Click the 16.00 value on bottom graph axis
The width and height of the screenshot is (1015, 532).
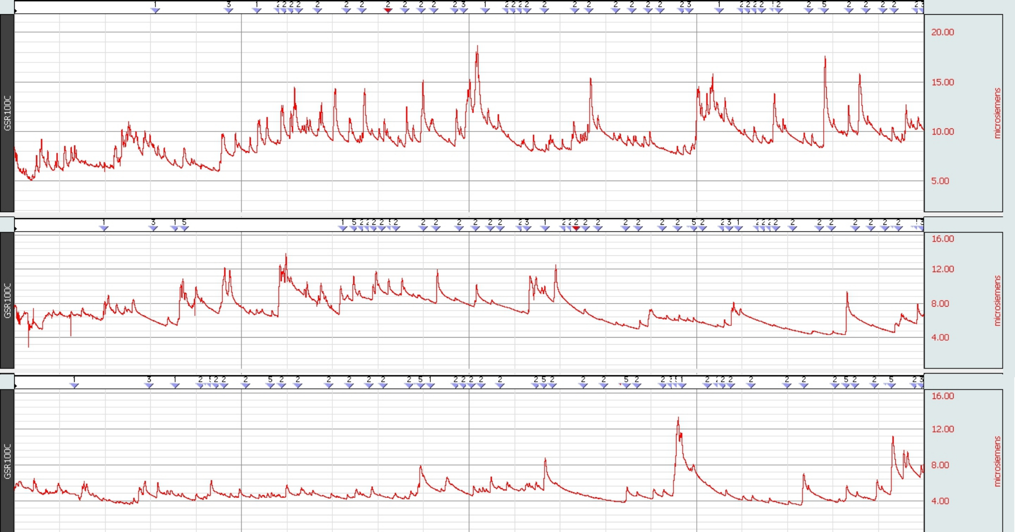pyautogui.click(x=942, y=396)
